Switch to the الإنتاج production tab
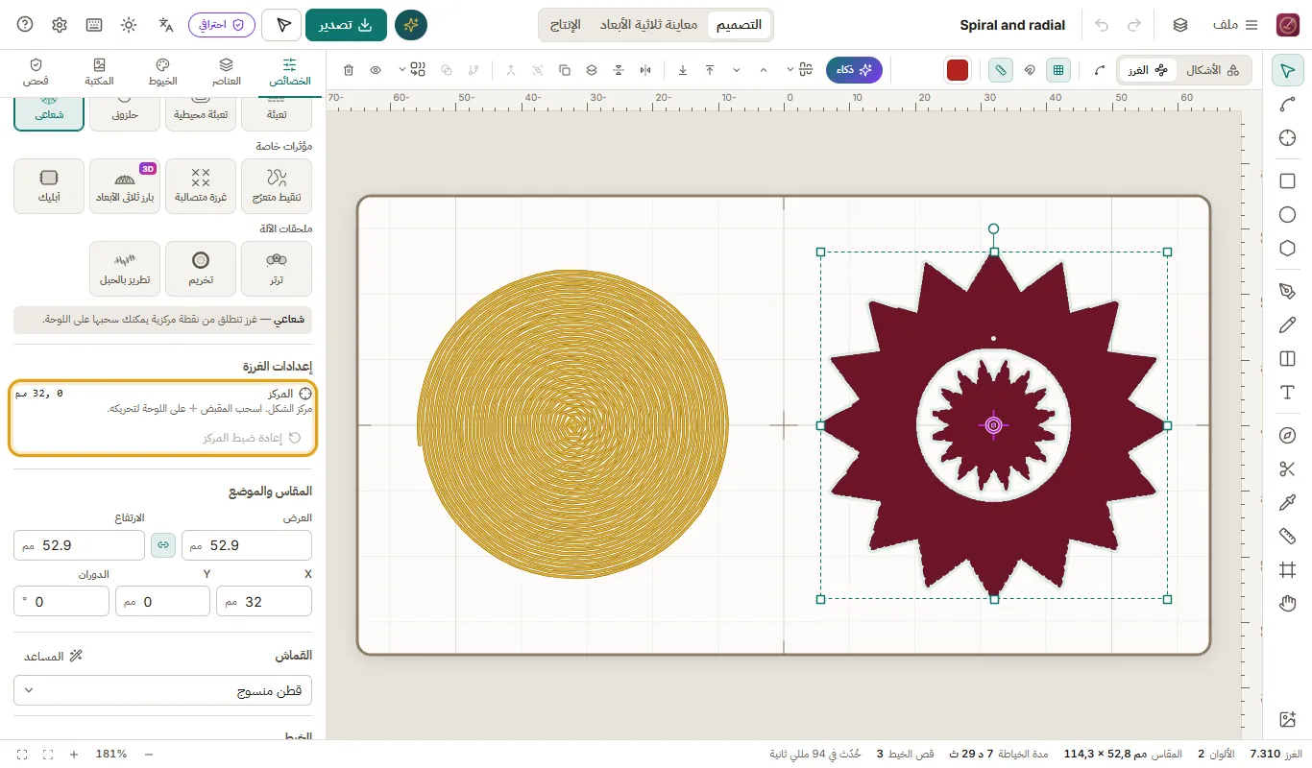1312x768 pixels. pos(565,25)
